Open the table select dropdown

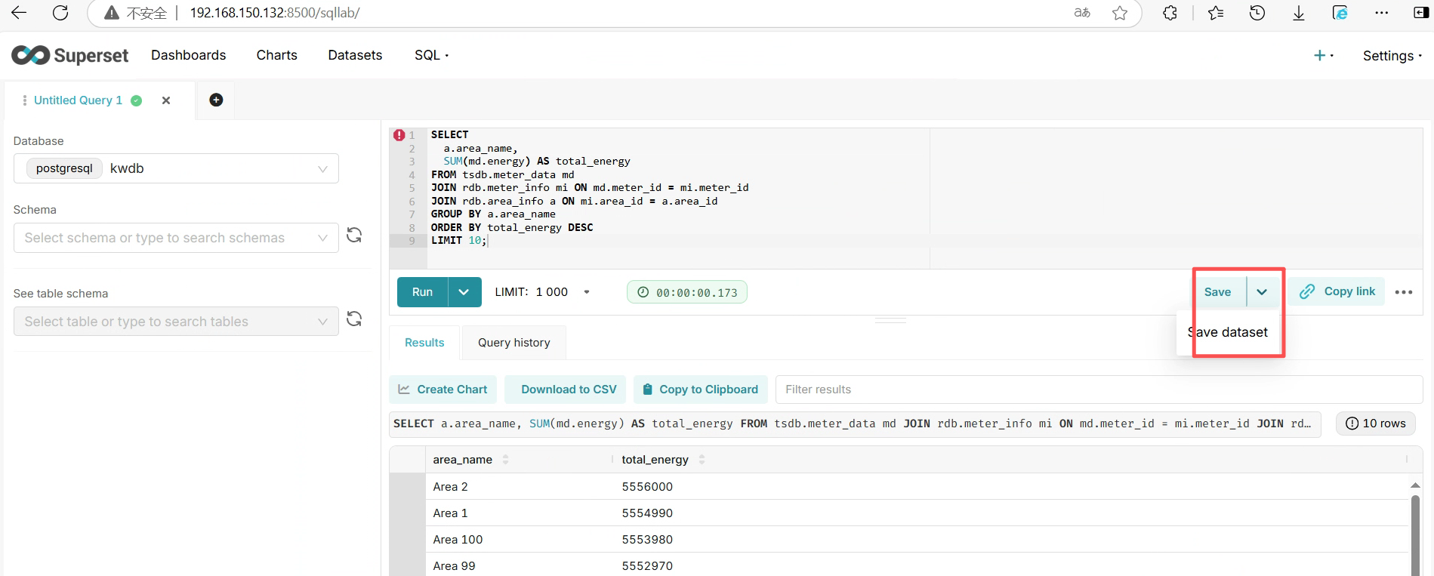176,322
